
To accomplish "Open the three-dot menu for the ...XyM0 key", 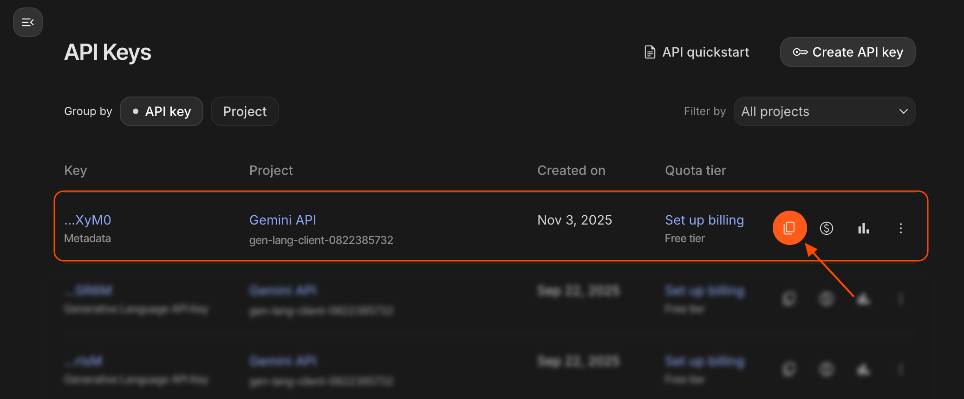I will click(900, 228).
